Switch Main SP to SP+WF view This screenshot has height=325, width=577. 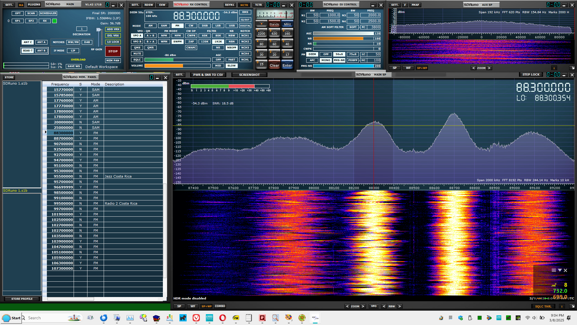[206, 306]
